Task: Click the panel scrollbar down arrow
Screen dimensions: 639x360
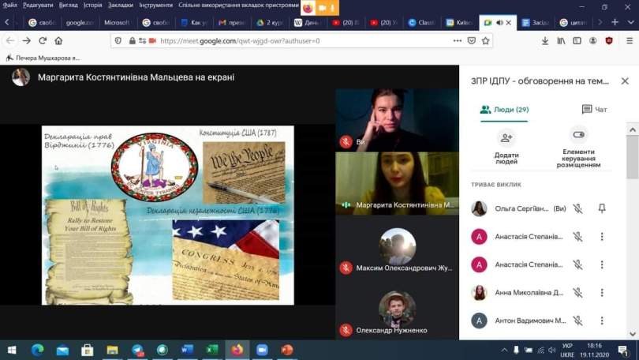Action: pyautogui.click(x=633, y=334)
